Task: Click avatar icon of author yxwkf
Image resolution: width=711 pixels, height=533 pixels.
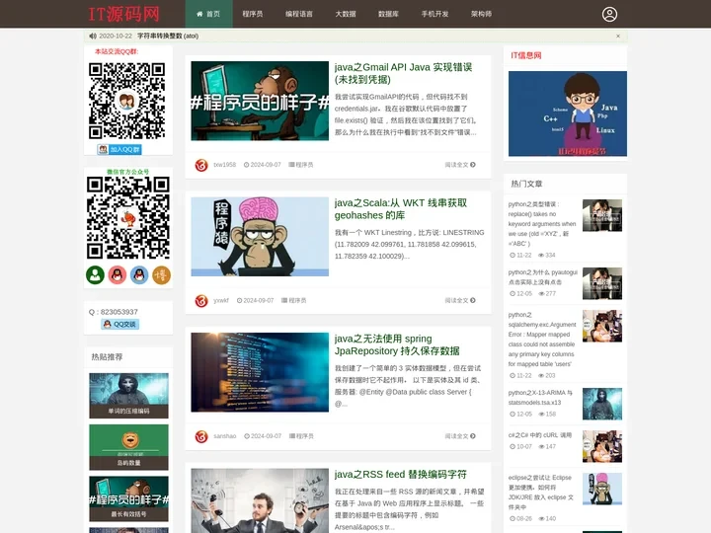Action: point(201,300)
